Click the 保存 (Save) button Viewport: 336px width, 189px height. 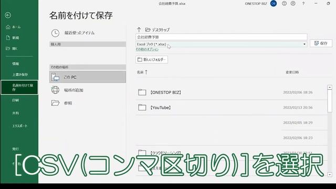(321, 43)
